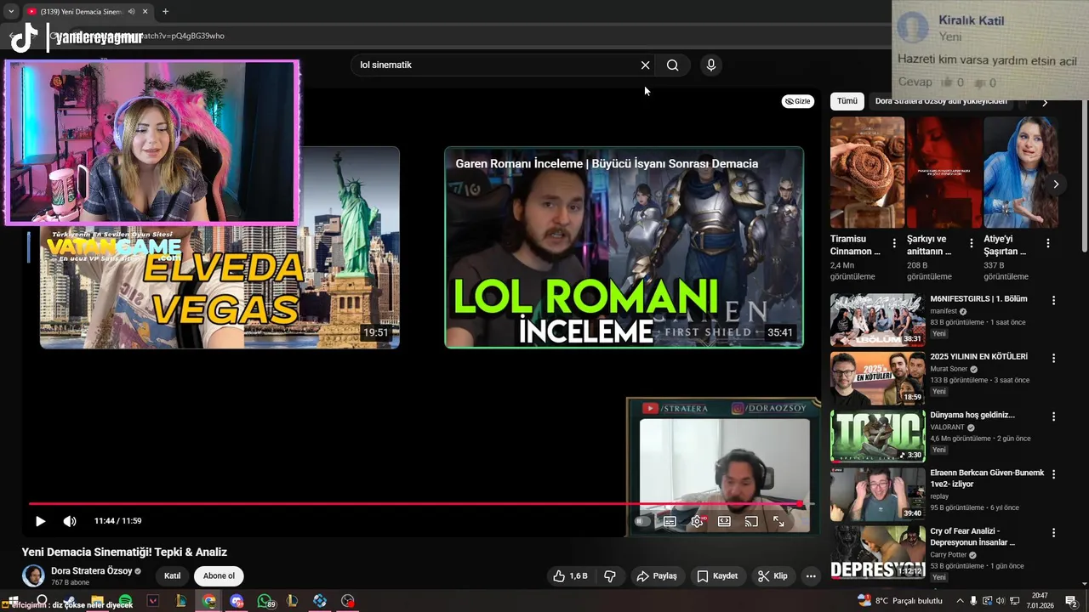Open the 'Garen Romanı İnceleme' suggested video card
This screenshot has width=1089, height=612.
click(624, 247)
